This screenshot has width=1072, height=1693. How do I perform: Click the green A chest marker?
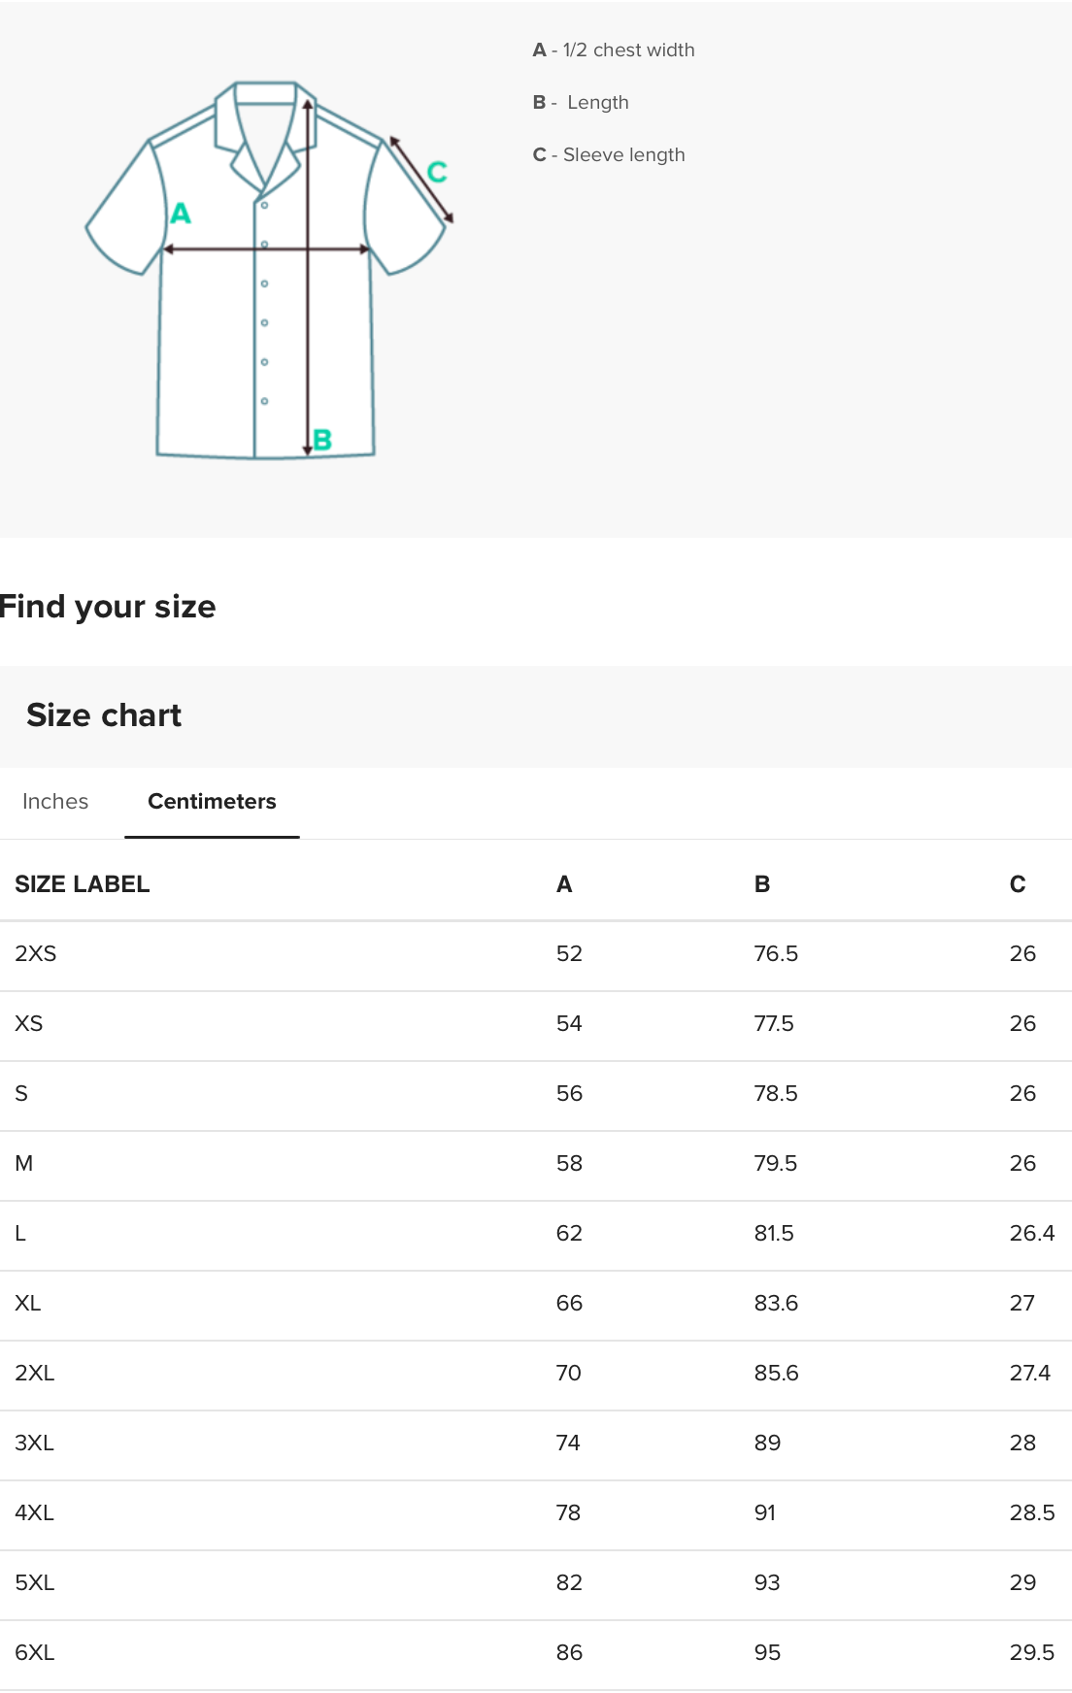181,214
